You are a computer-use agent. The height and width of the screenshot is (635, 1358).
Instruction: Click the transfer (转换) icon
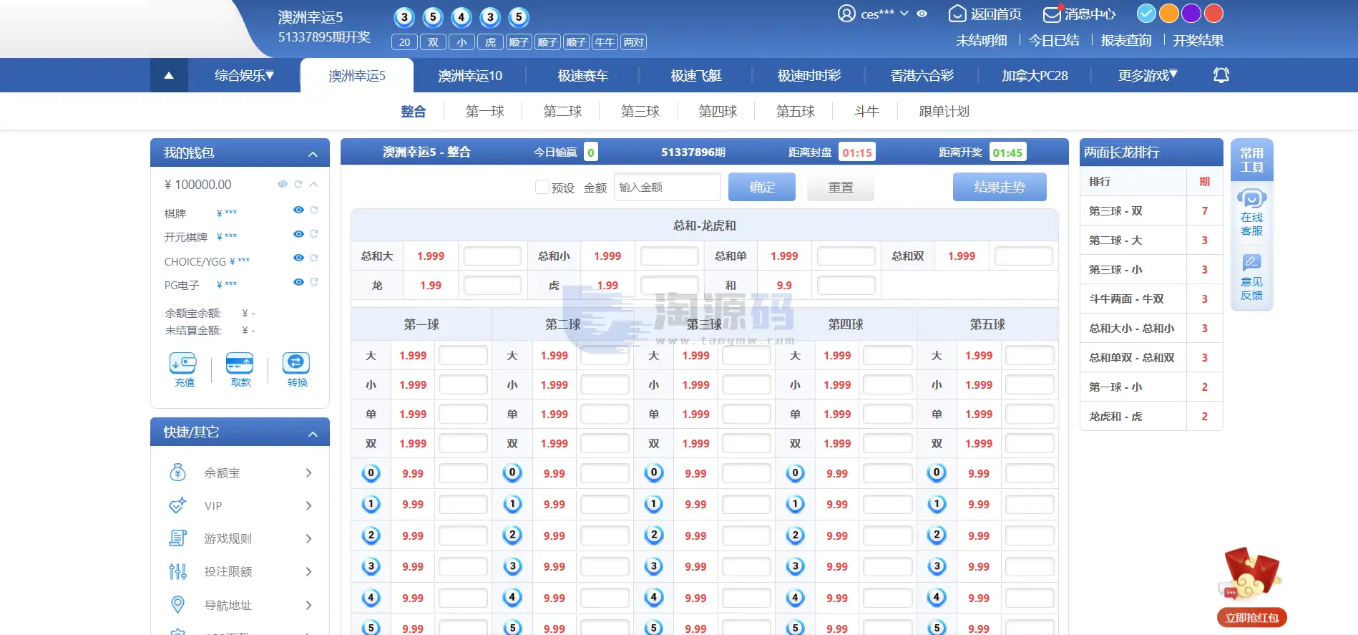(296, 363)
